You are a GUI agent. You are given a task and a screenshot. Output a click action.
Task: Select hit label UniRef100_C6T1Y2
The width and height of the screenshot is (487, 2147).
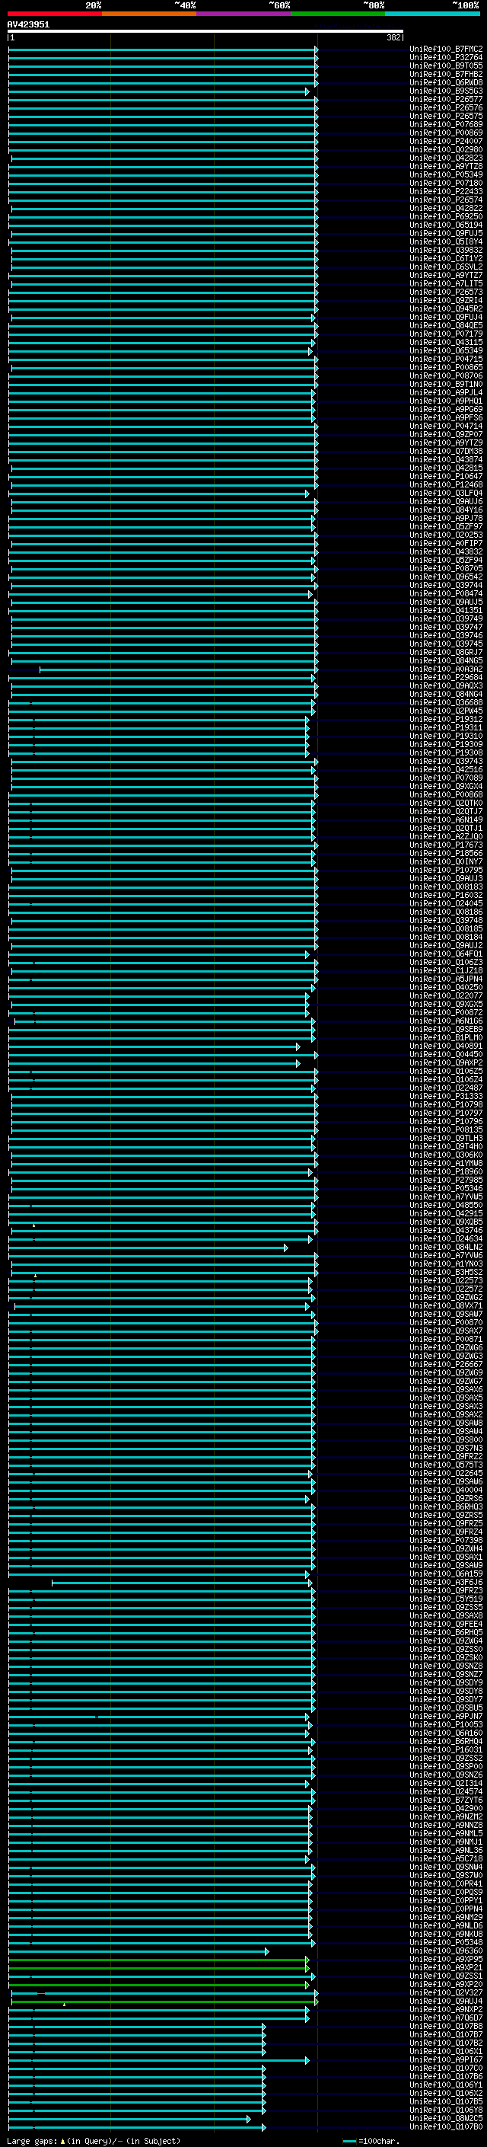coord(446,258)
